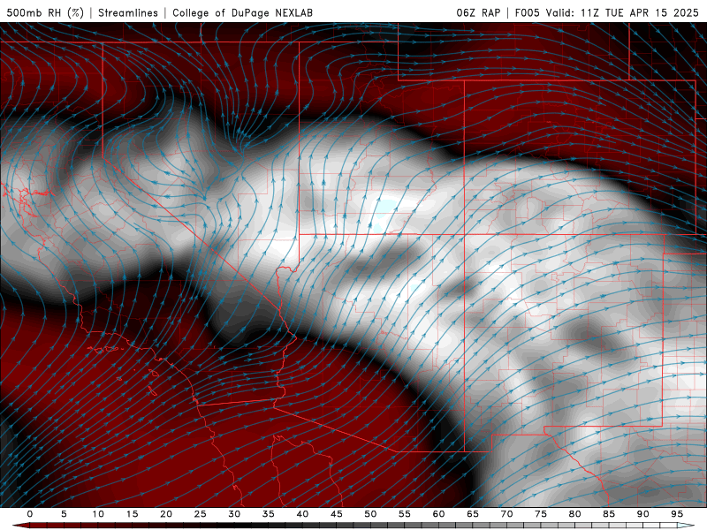Click the colorbar label "25"
Viewport: 707px width, 530px height.
pos(201,514)
